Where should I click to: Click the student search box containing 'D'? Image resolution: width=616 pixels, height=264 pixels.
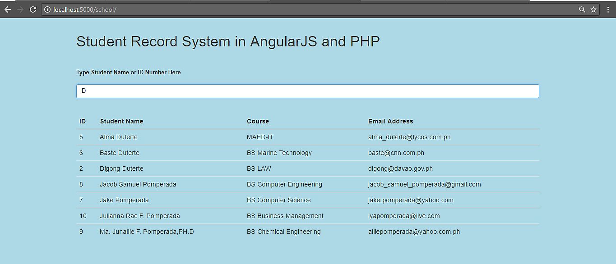click(x=308, y=91)
